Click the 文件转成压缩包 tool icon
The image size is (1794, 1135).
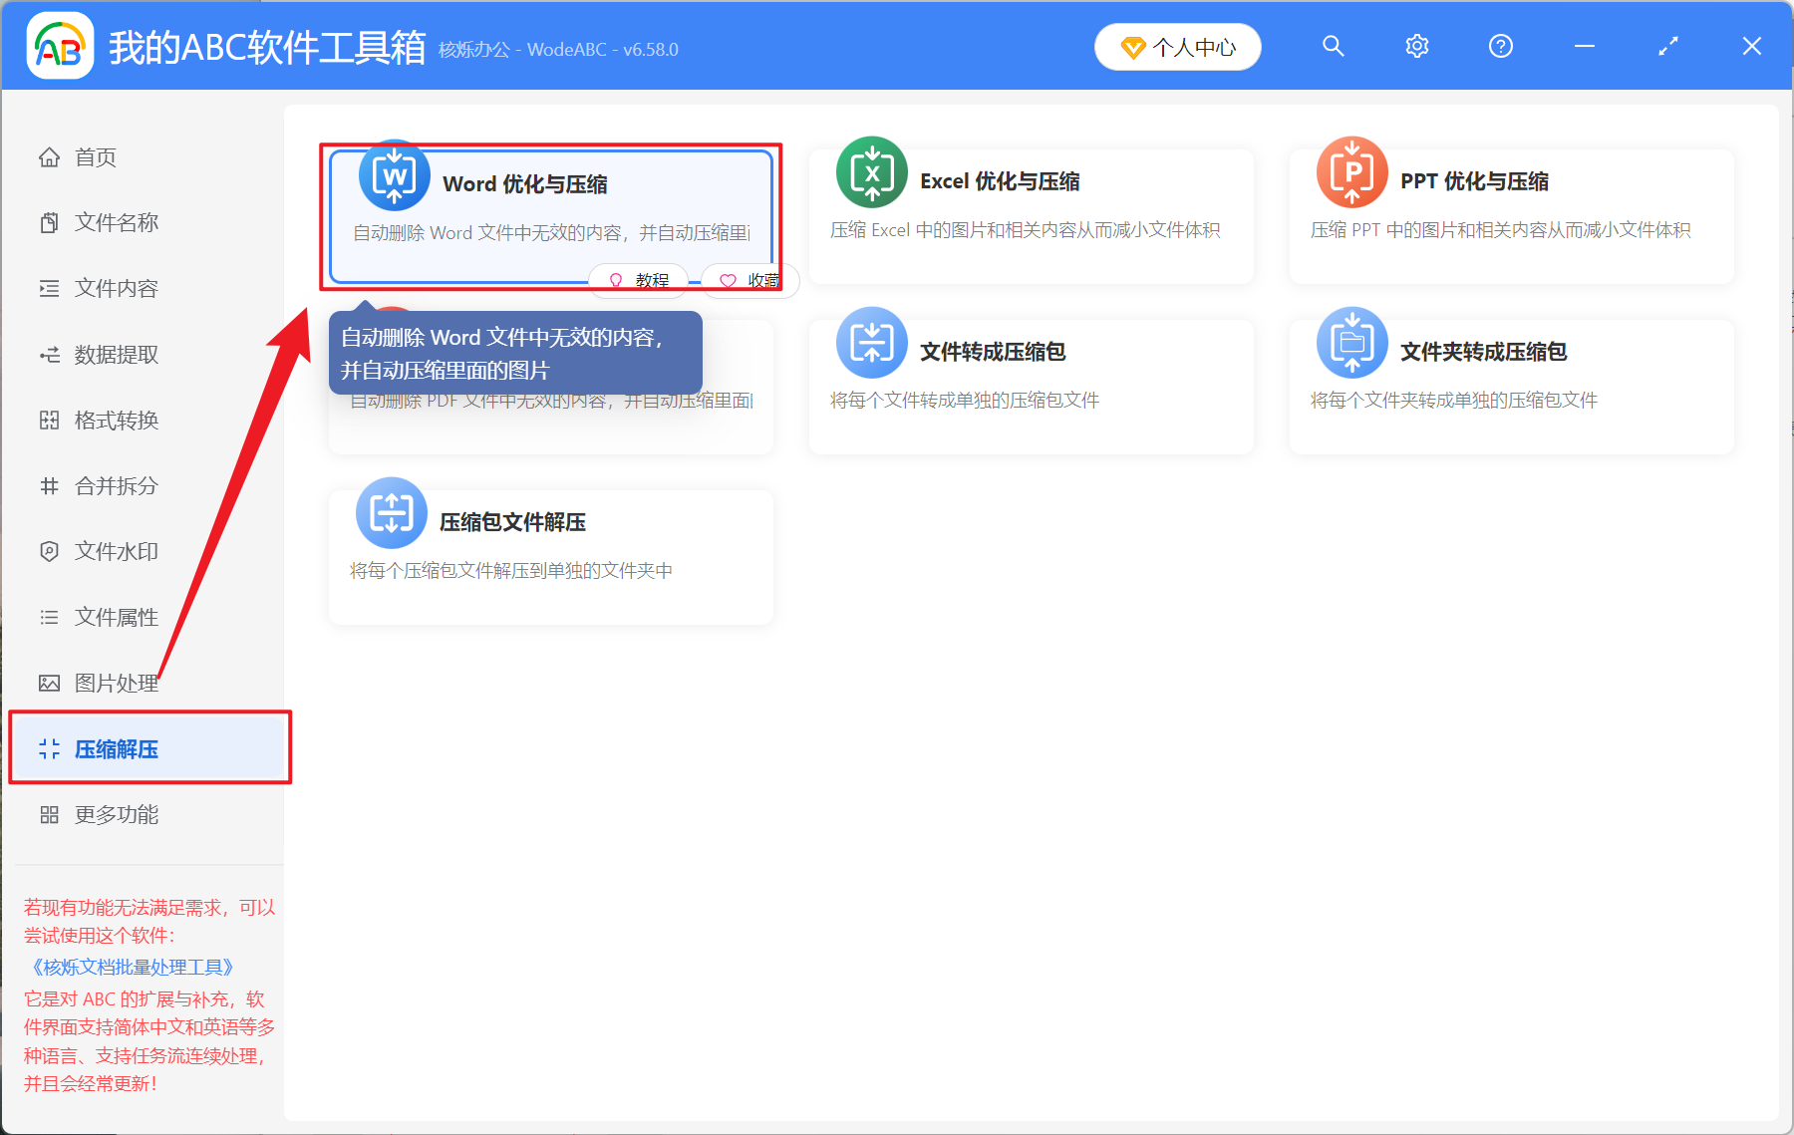pyautogui.click(x=871, y=344)
